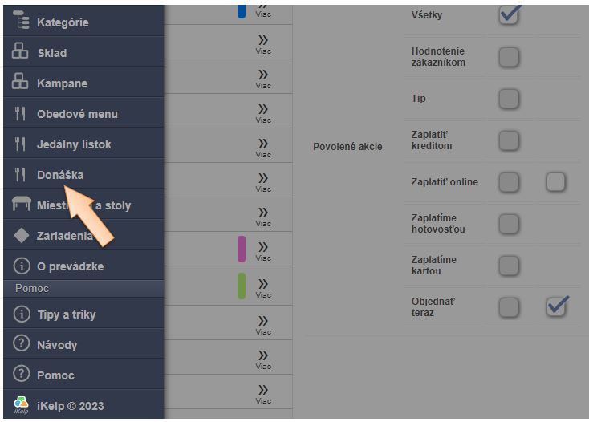The height and width of the screenshot is (422, 589).
Task: Open the O prevádzke menu item
Action: [70, 266]
